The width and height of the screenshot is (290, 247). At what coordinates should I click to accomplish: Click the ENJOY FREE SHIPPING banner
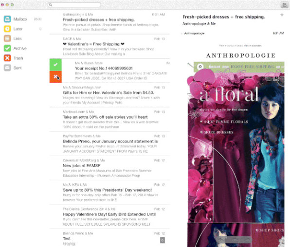(x=239, y=67)
